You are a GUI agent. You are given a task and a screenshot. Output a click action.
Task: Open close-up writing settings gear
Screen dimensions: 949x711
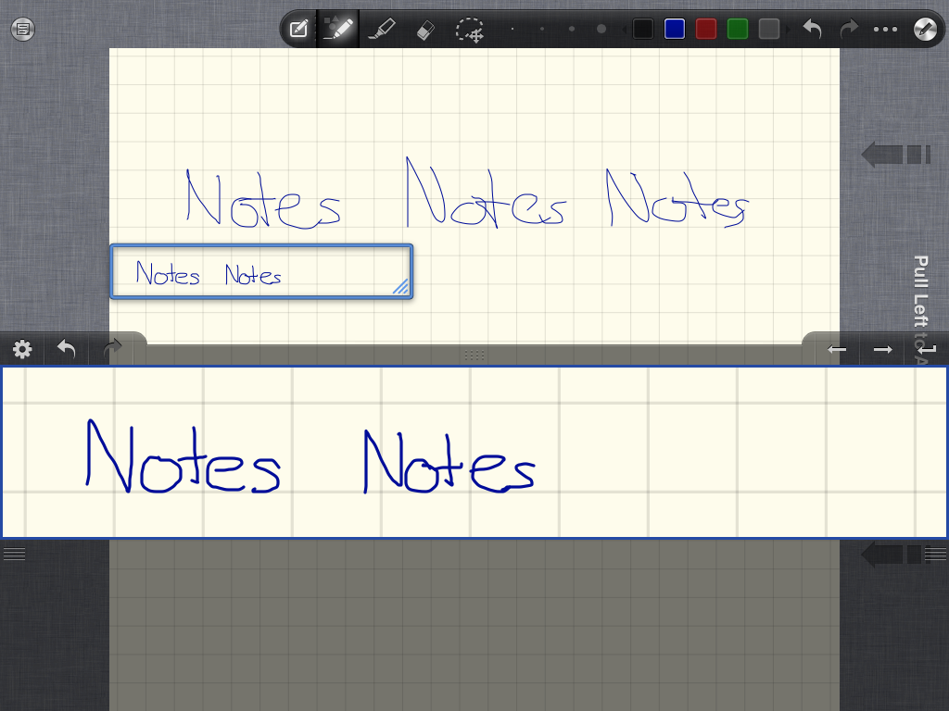(x=22, y=349)
